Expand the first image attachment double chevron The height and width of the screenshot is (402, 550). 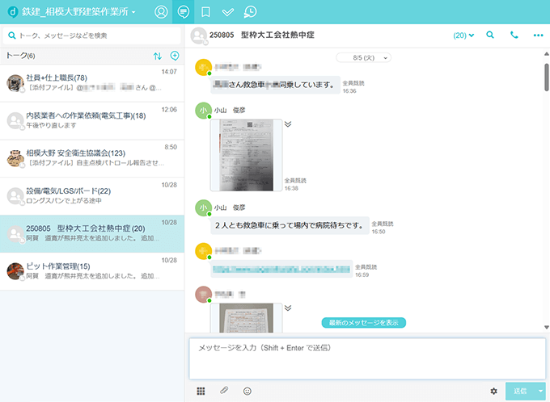click(x=288, y=124)
